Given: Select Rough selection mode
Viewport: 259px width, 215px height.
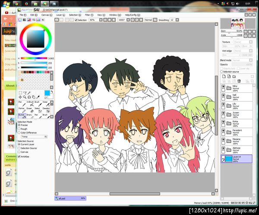Looking at the screenshot, I should (19, 129).
